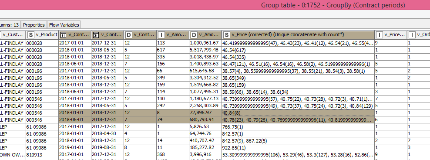Click price cell 46.54(335)
Image resolution: width=430 pixels, height=160 pixels.
[x=298, y=57]
